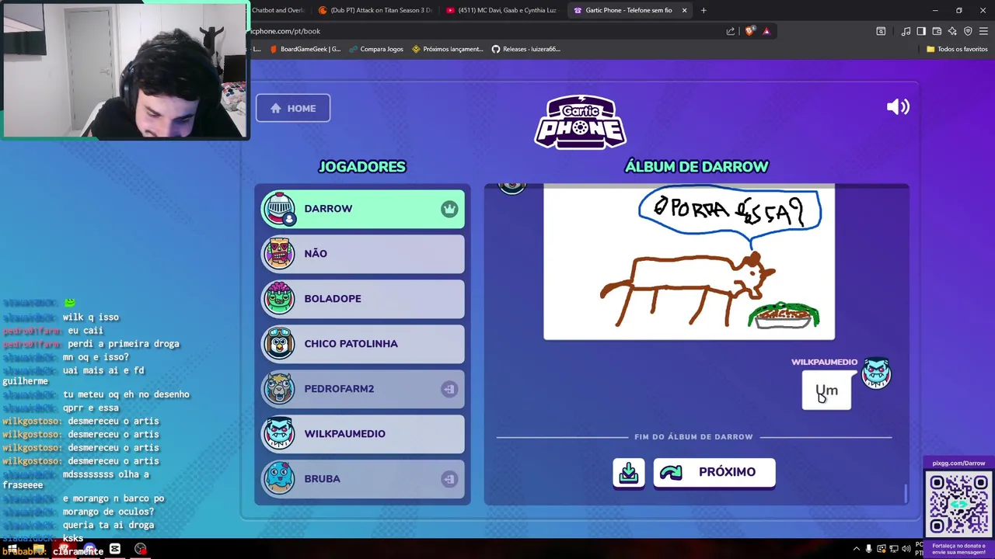This screenshot has width=995, height=559.
Task: Click BRUBA's blue bird avatar
Action: click(279, 479)
